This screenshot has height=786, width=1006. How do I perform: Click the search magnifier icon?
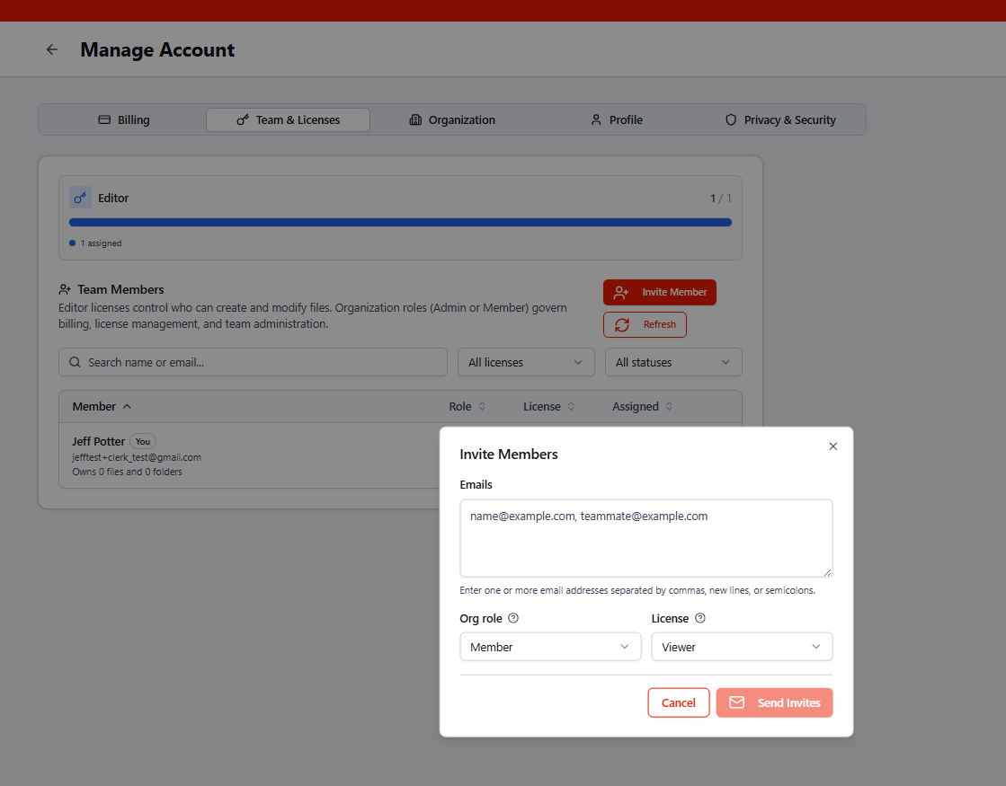[x=75, y=362]
